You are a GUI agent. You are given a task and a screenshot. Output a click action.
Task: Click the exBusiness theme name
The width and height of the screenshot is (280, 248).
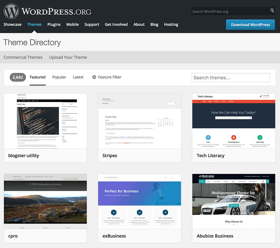click(x=114, y=236)
